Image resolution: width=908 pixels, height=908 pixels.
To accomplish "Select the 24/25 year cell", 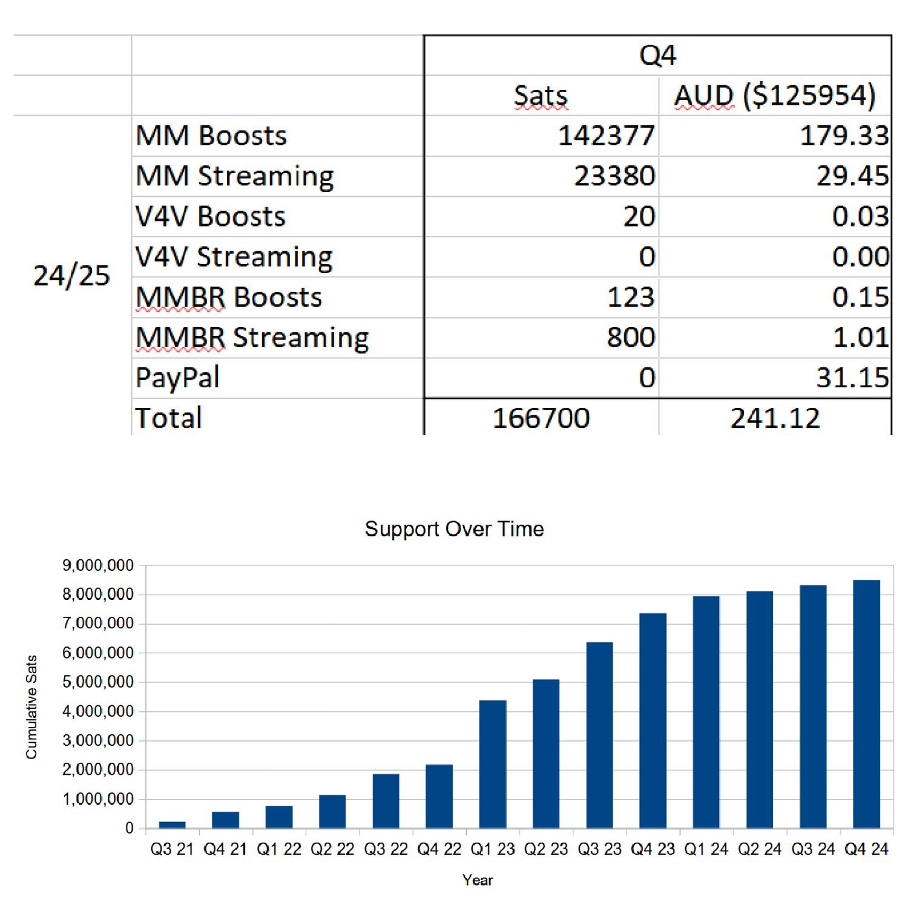I will point(72,275).
